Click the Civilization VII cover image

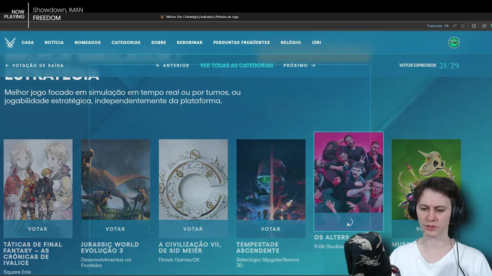coord(193,179)
